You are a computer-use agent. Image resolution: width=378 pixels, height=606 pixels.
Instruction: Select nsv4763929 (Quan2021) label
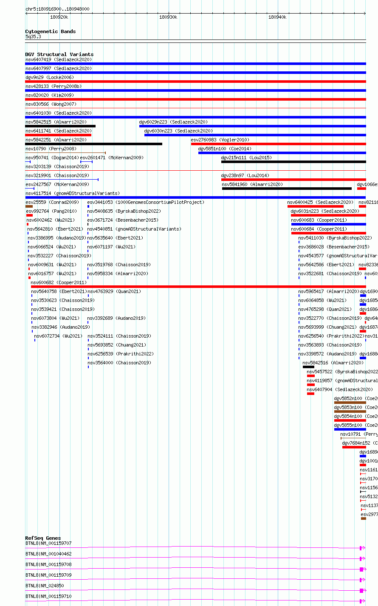[115, 291]
